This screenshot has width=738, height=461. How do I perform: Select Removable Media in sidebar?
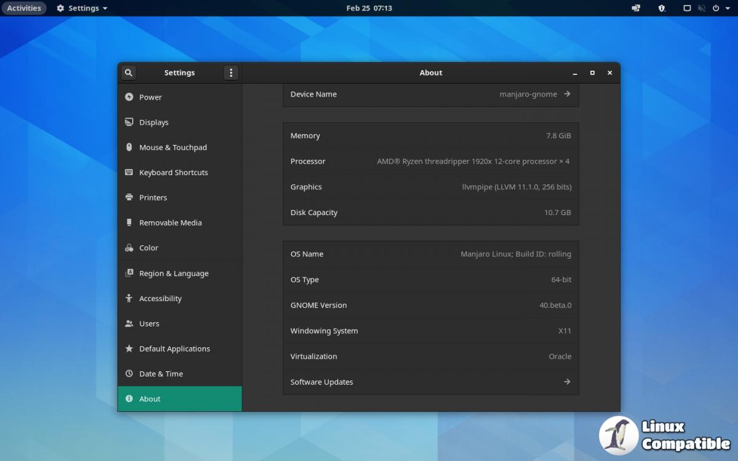[x=170, y=223]
